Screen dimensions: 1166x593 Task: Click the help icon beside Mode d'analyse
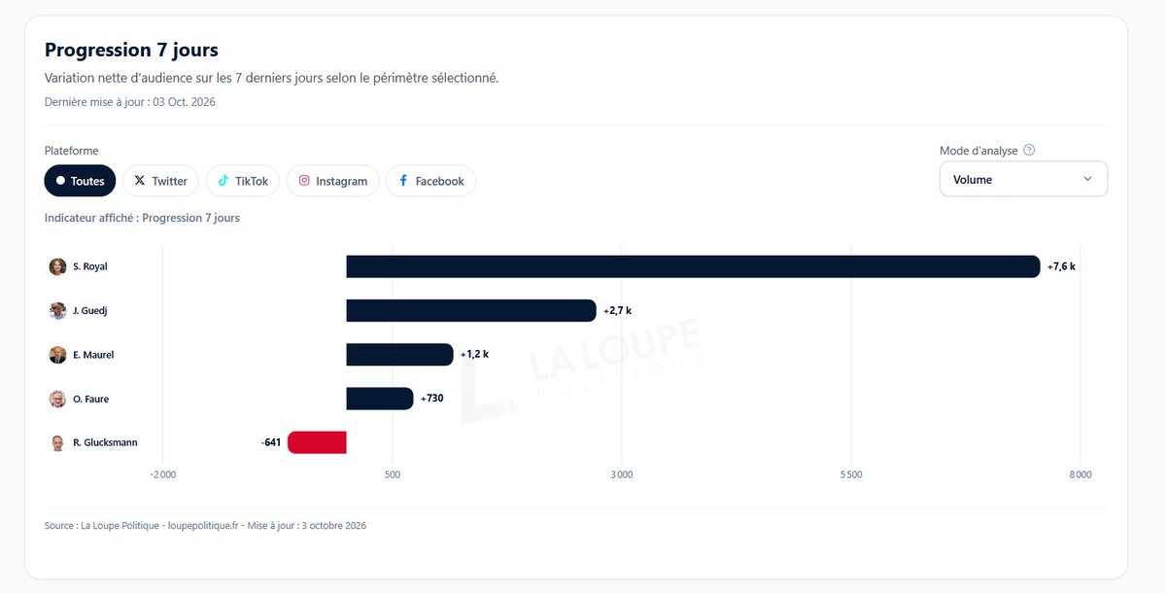[x=1029, y=151]
